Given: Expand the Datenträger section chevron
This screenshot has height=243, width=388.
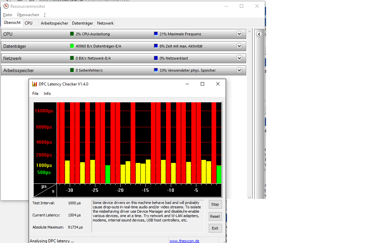Looking at the screenshot, I should pos(239,46).
